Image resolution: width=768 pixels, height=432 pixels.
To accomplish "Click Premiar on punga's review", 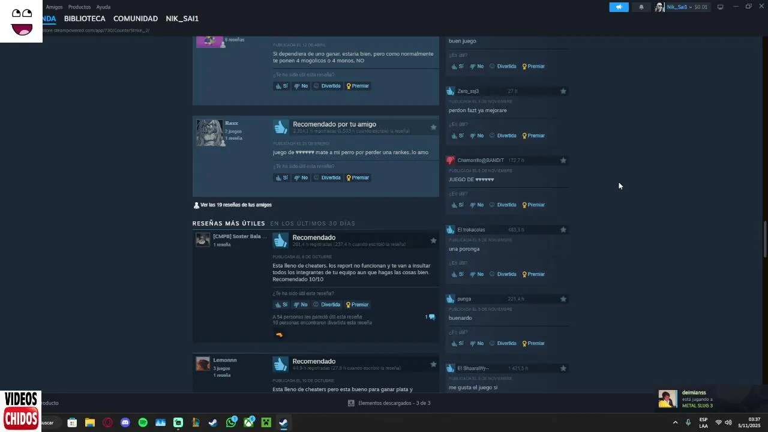I will click(x=533, y=343).
